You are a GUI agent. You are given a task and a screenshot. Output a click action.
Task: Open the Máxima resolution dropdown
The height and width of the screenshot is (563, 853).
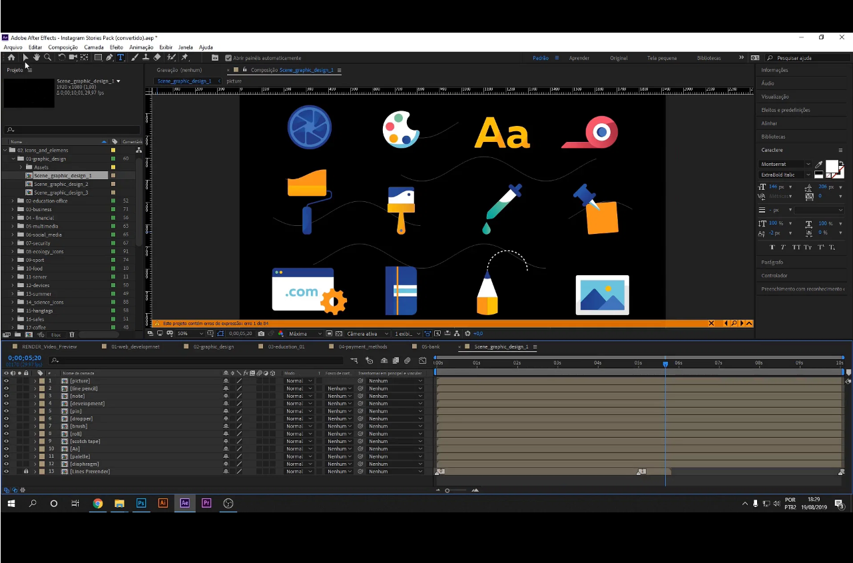pyautogui.click(x=305, y=333)
